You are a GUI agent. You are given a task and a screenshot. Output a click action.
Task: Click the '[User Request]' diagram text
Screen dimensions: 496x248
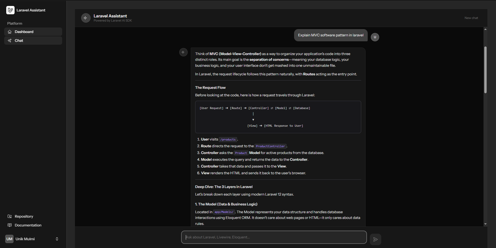(211, 108)
